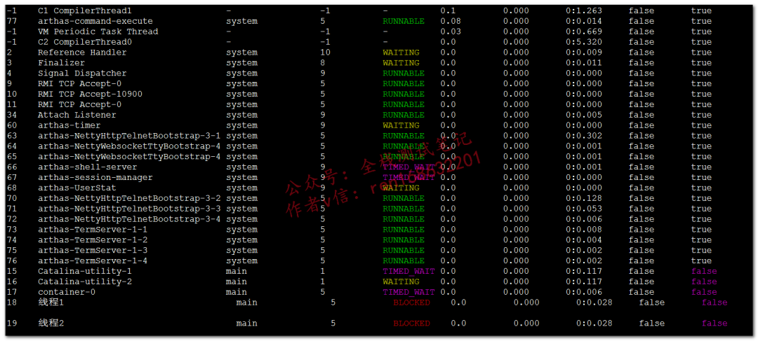Select thread ID 68
This screenshot has width=758, height=341.
pyautogui.click(x=12, y=188)
